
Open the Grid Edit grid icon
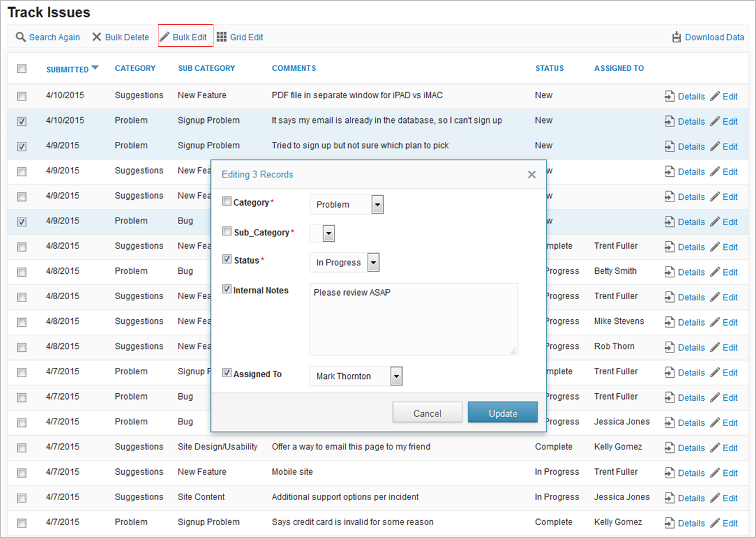coord(222,37)
